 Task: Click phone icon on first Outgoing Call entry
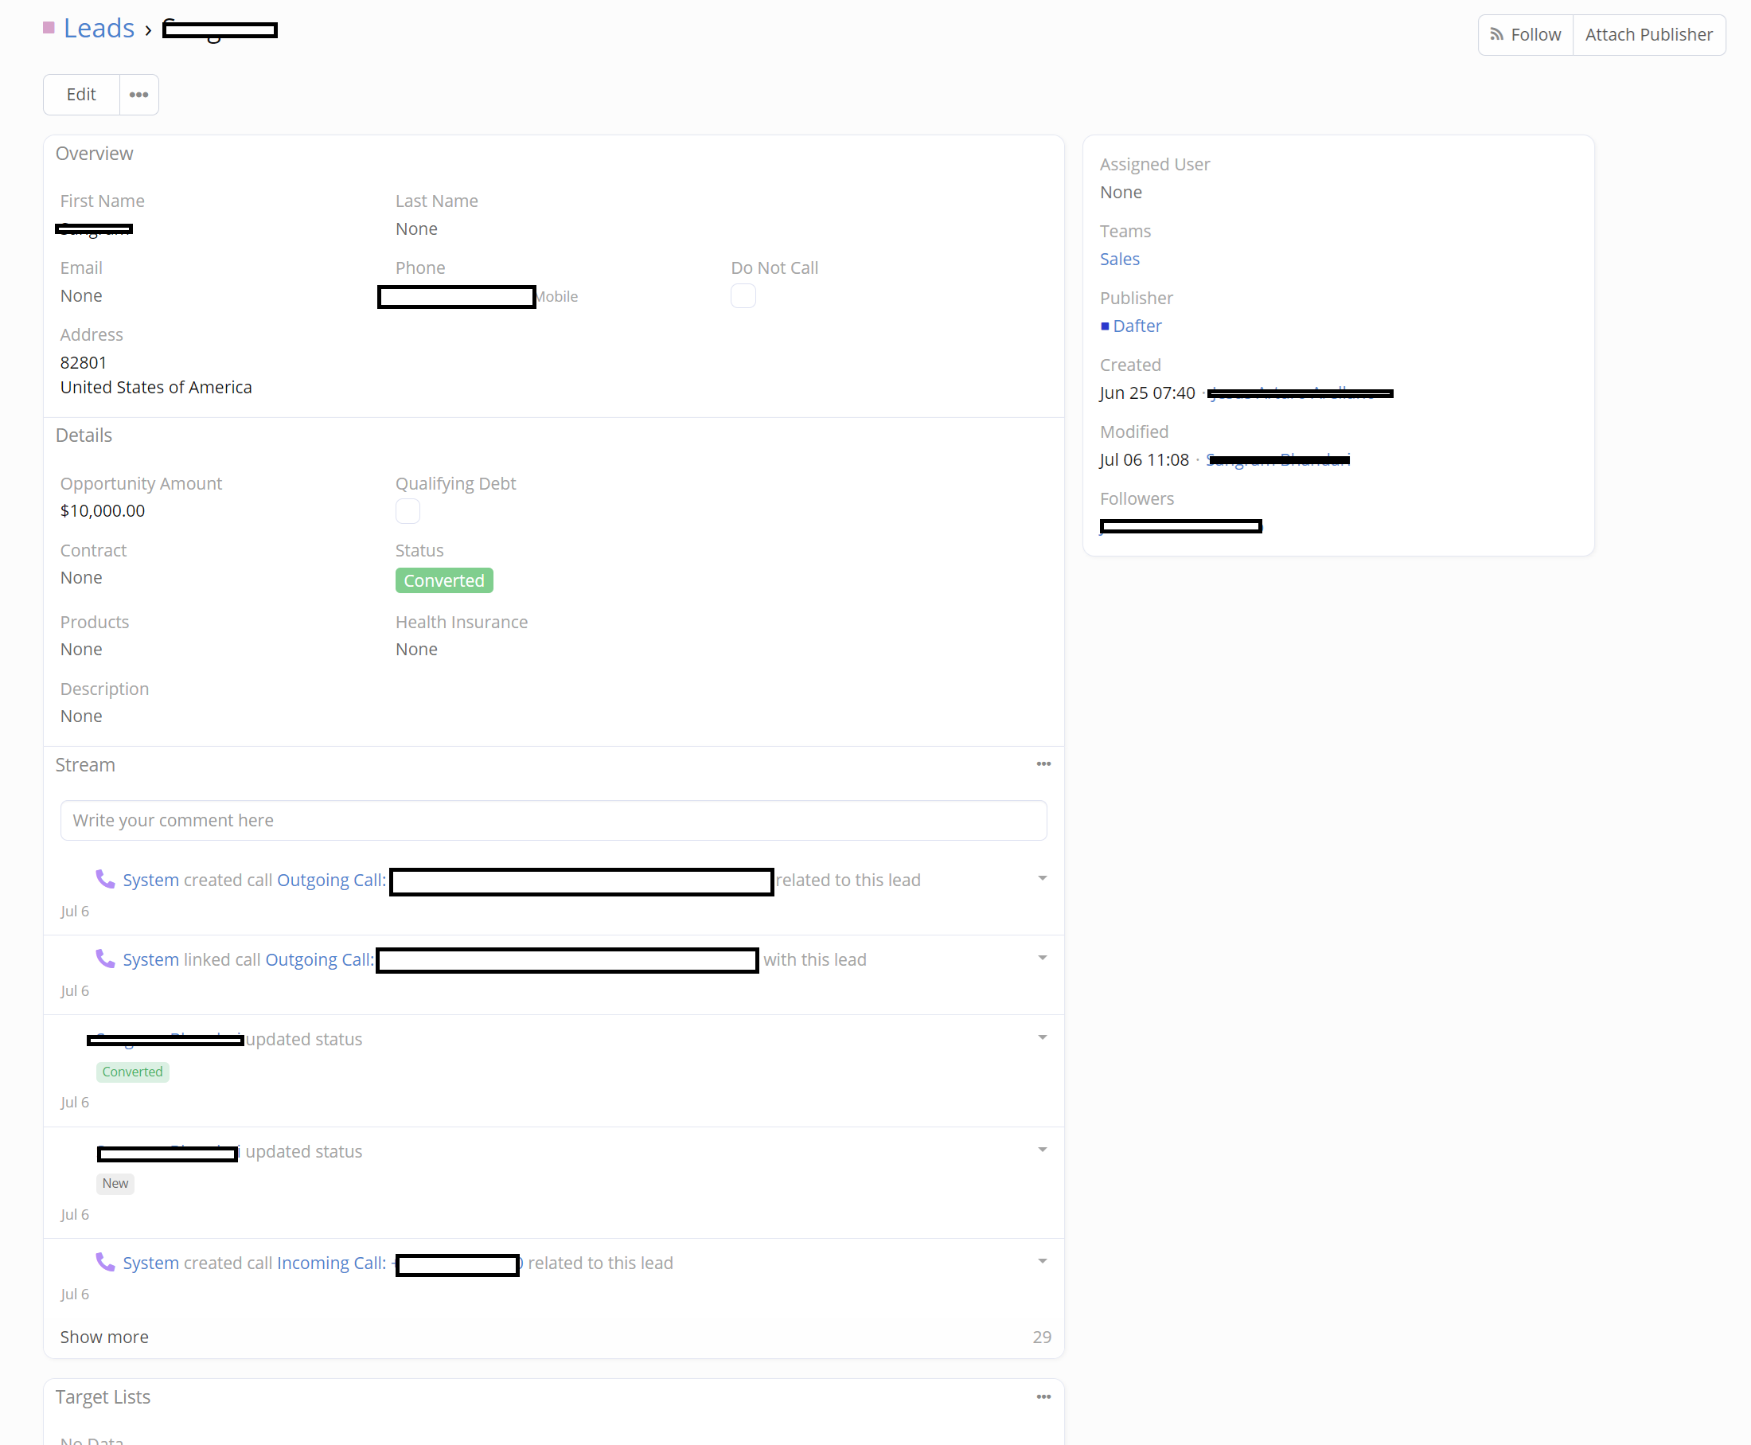[x=105, y=879]
